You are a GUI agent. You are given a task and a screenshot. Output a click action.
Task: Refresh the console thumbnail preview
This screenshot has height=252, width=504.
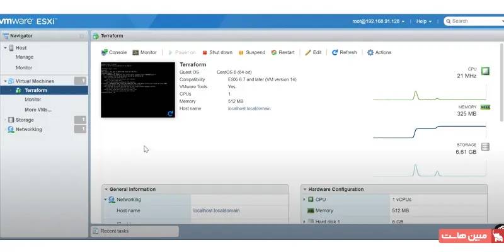coord(170,113)
